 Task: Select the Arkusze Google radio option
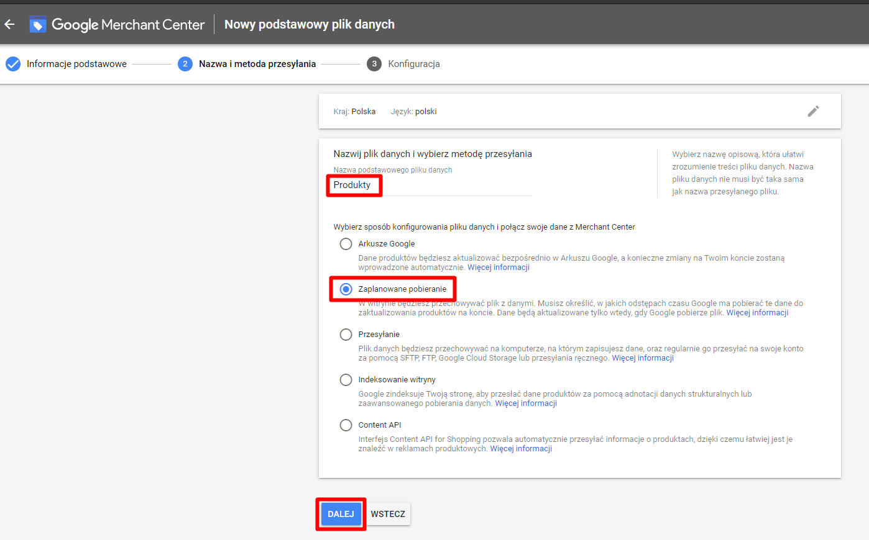pos(346,244)
